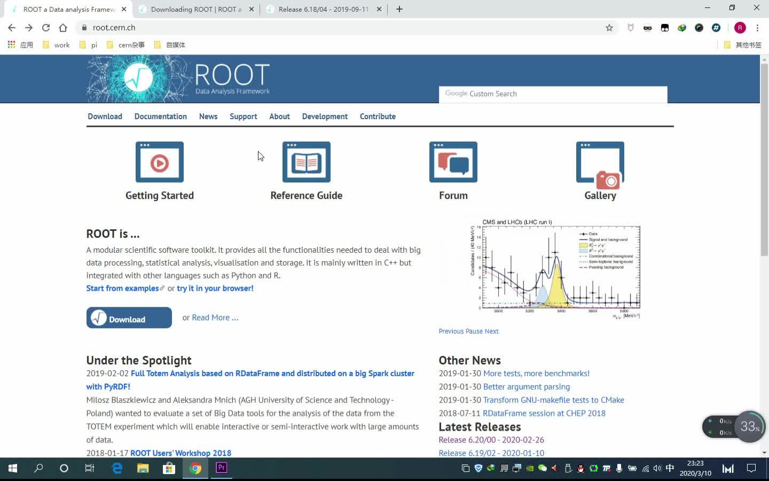Open the Documentation menu
This screenshot has height=481, width=769.
pos(161,117)
